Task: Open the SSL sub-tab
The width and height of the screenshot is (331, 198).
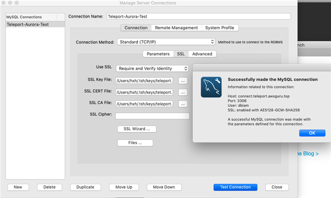Action: tap(181, 54)
